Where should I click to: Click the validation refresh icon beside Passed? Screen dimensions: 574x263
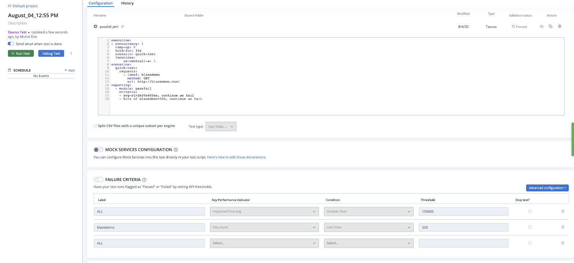pos(513,27)
